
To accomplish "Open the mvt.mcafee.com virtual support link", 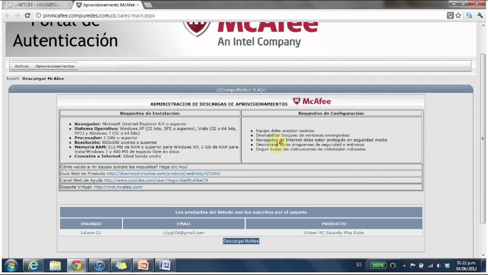I will 118,187.
